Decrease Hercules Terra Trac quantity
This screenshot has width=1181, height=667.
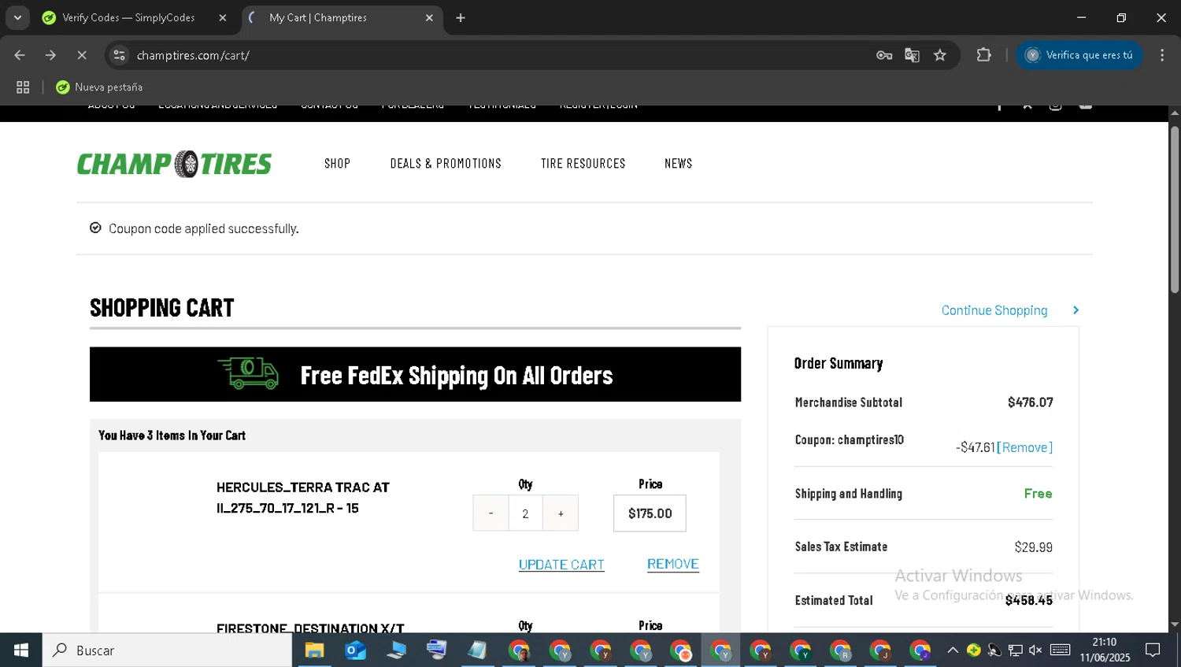point(491,513)
